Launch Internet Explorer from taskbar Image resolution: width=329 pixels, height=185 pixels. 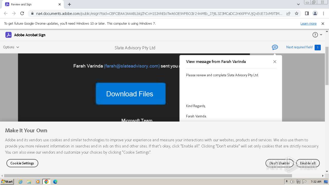point(21,182)
